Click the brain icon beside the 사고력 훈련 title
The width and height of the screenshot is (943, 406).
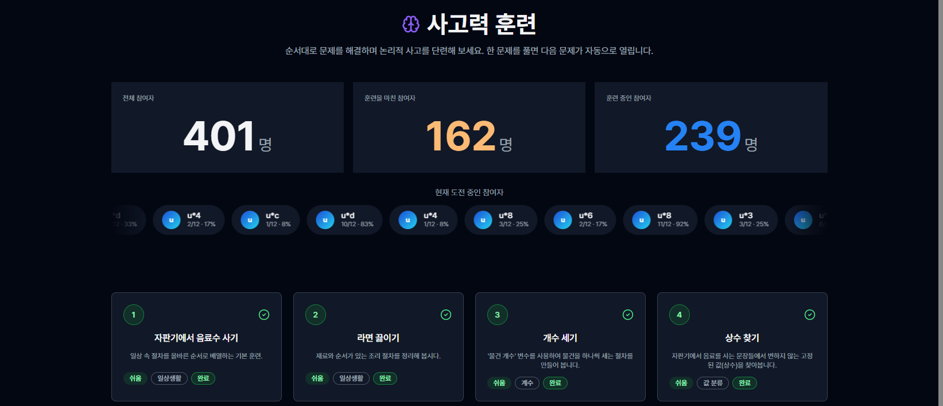(411, 24)
